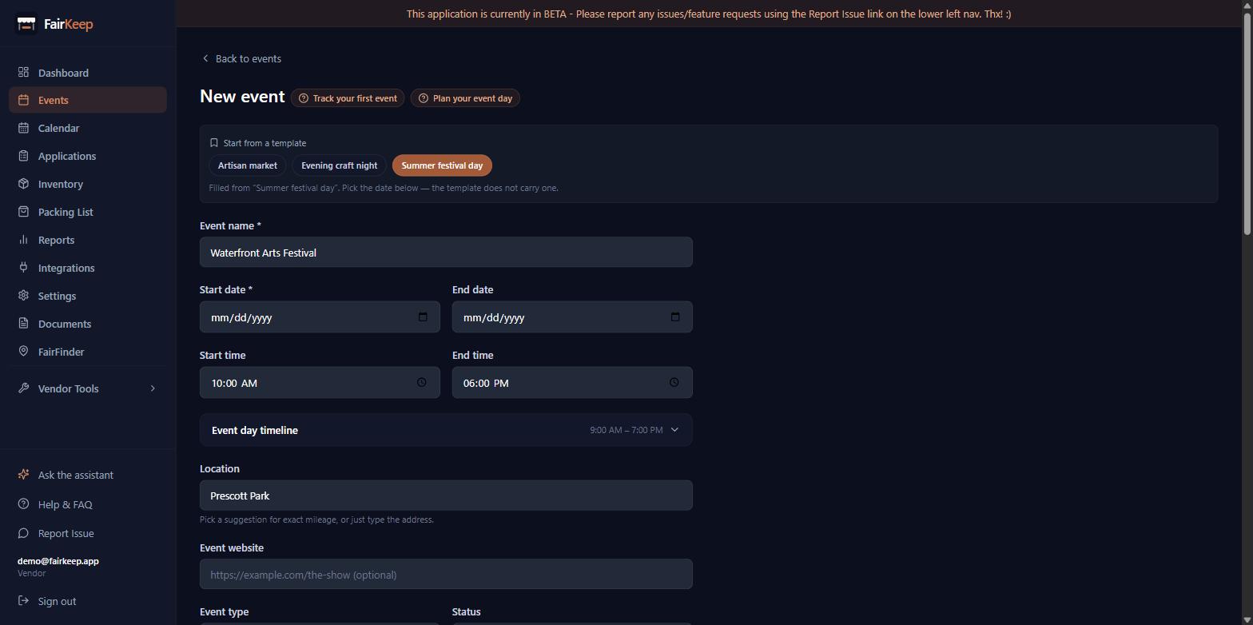Select the Summer festival day template
The image size is (1253, 625).
click(442, 165)
